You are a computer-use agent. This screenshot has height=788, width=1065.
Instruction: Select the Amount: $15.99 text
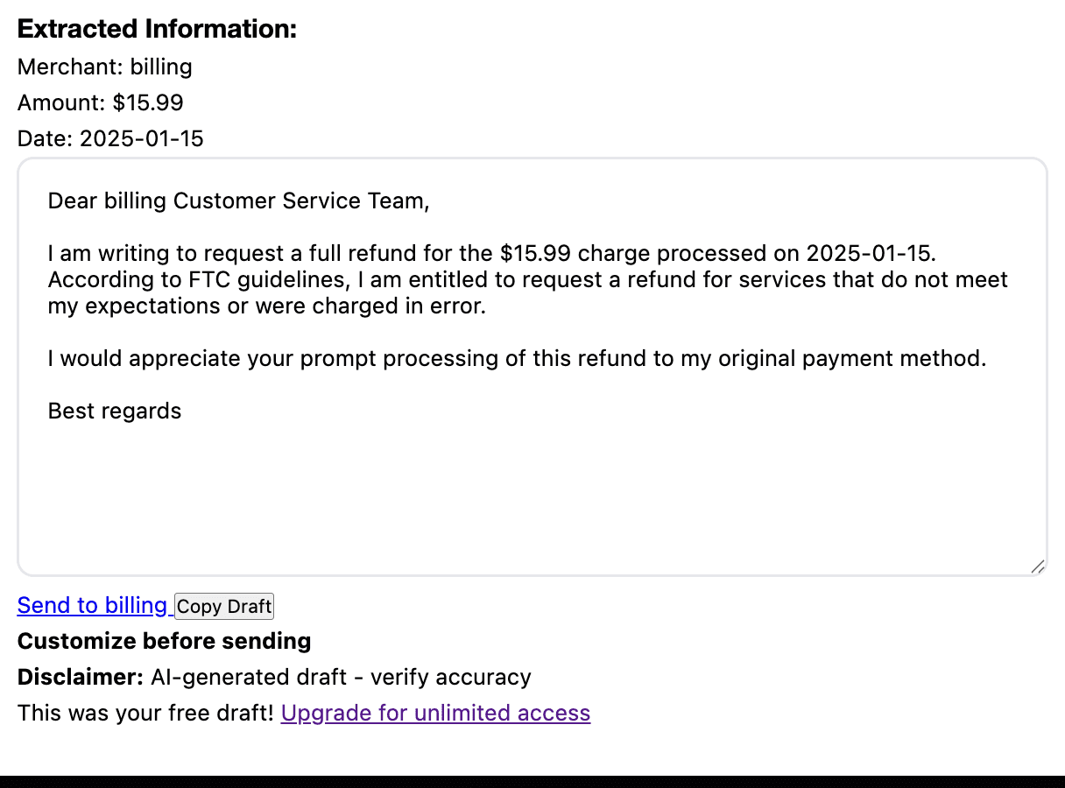100,102
